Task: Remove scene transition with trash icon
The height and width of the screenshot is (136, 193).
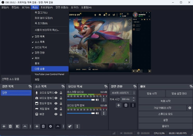Action: point(126,105)
